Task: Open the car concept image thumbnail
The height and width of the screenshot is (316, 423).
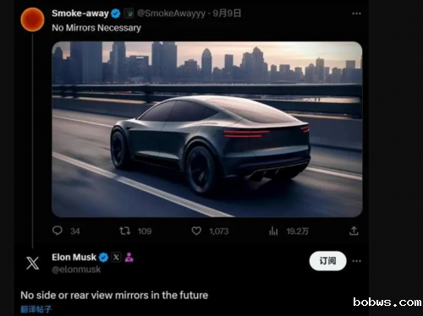Action: [x=207, y=129]
